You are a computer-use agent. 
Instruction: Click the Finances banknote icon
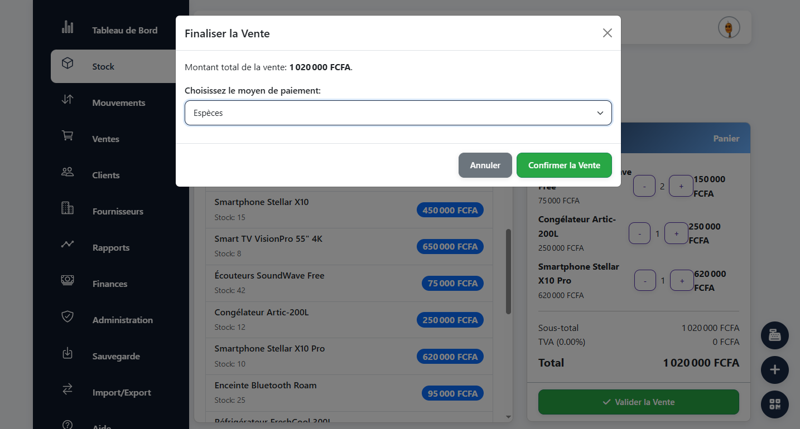[x=68, y=281]
